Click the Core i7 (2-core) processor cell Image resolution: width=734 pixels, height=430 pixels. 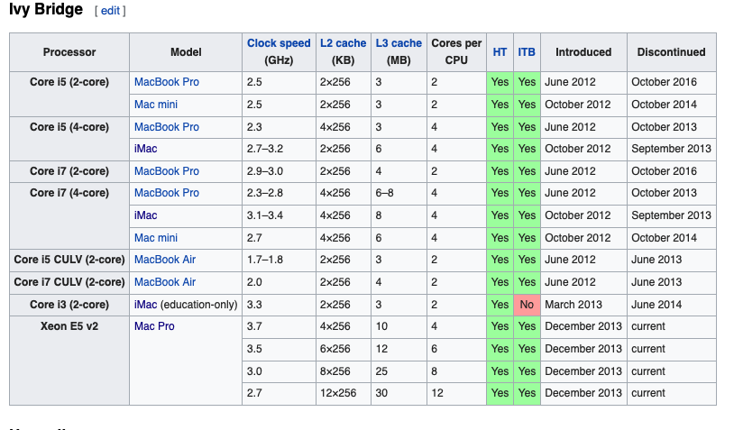[69, 171]
